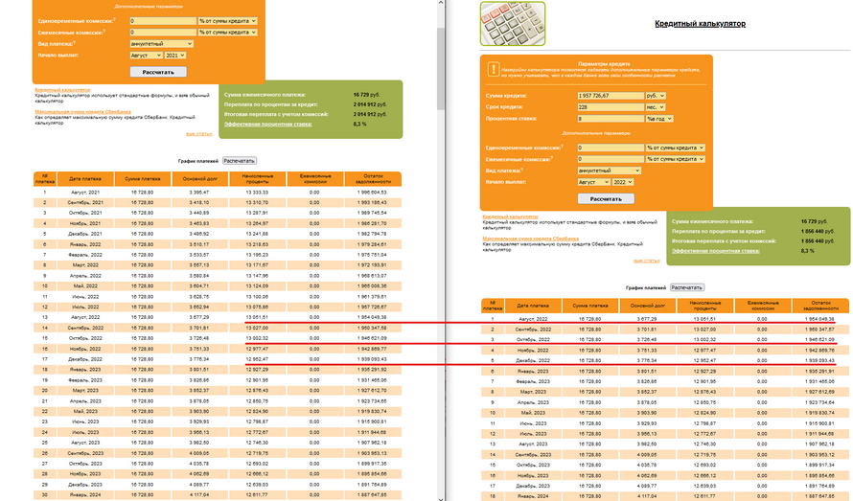
Task: Click the 1 856 440 руб. interest overpayment value
Action: pos(818,231)
